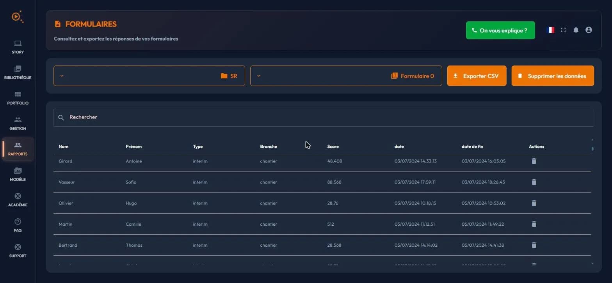The image size is (612, 283).
Task: Export the responses with Exporter CSV
Action: pos(477,76)
